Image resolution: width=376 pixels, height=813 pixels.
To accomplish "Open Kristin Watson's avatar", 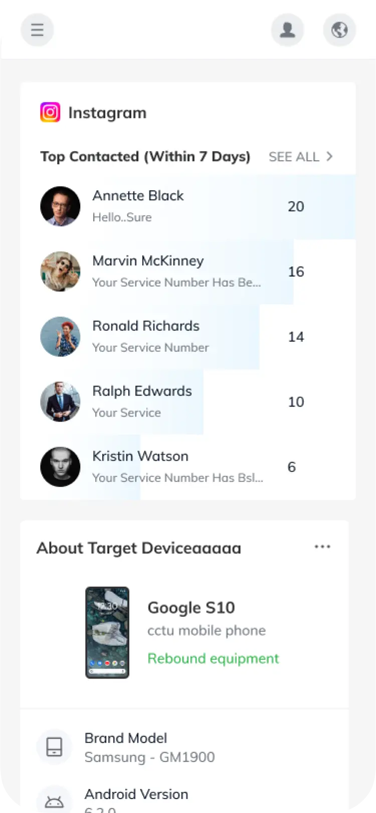I will click(60, 467).
